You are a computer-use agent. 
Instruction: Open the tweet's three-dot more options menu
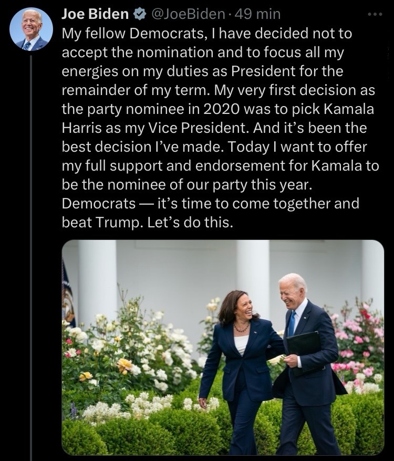point(373,14)
